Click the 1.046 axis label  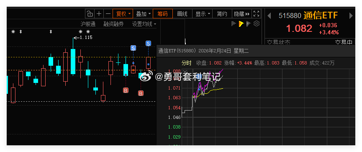click(175, 117)
